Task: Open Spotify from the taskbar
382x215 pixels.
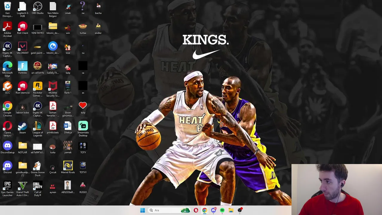Action: (222, 210)
